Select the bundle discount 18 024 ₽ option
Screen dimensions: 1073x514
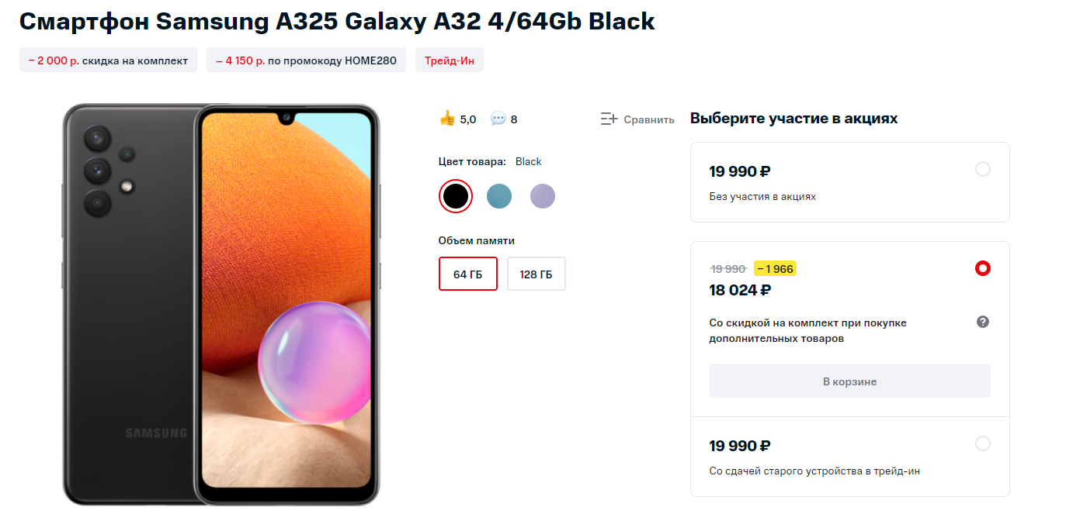pyautogui.click(x=982, y=268)
